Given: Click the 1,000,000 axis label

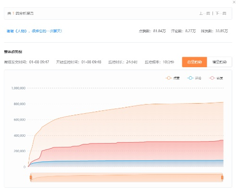Looking at the screenshot, I should point(18,88).
